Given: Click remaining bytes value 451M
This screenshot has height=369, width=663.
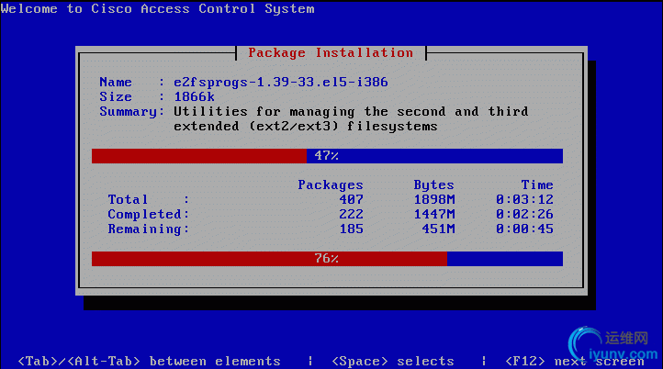Looking at the screenshot, I should [438, 229].
